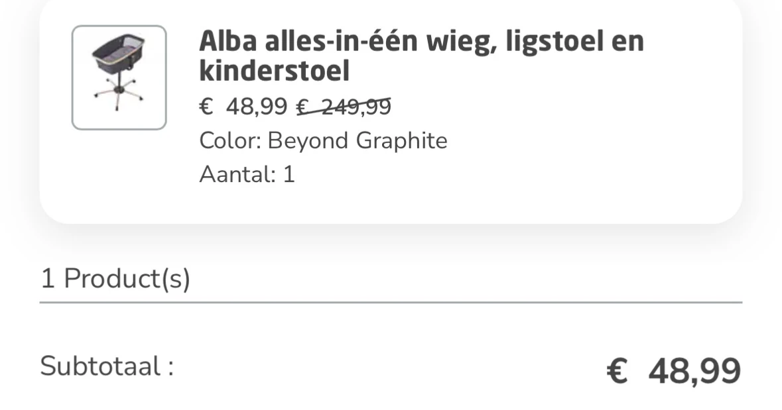Click the divider line under 1 Product(s)

[x=391, y=302]
